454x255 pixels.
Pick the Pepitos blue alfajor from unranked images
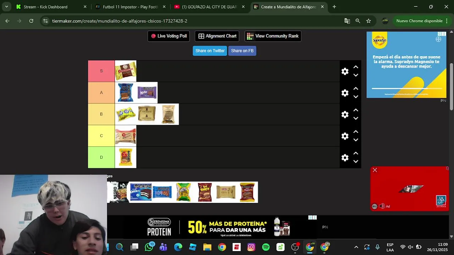pos(162,192)
